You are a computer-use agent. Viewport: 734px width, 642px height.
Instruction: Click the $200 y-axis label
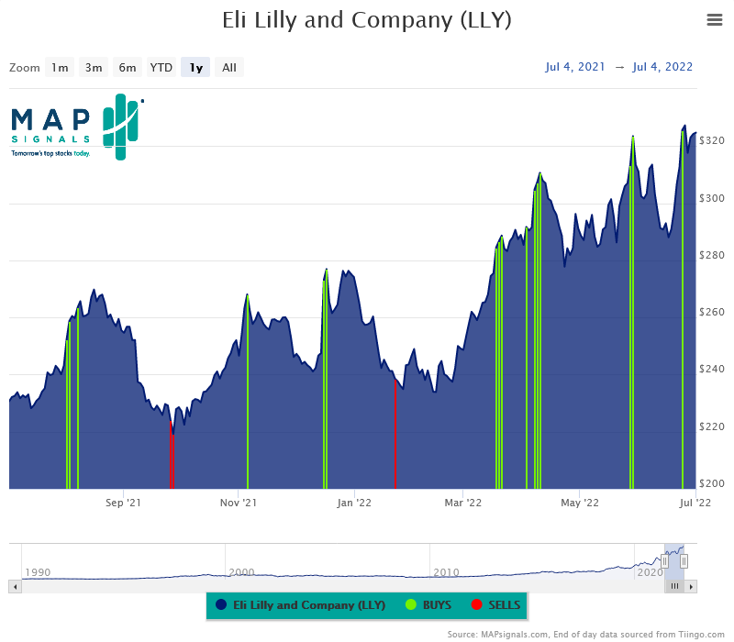[x=712, y=483]
